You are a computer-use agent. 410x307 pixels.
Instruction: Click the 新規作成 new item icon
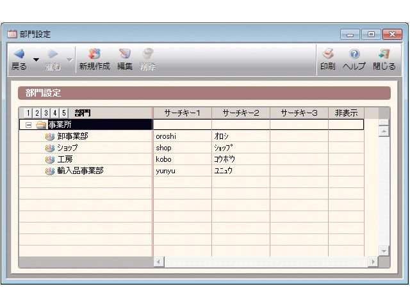tap(94, 55)
